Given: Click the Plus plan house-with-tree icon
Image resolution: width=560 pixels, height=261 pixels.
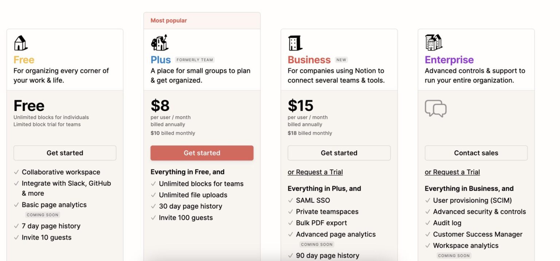Looking at the screenshot, I should click(x=159, y=43).
